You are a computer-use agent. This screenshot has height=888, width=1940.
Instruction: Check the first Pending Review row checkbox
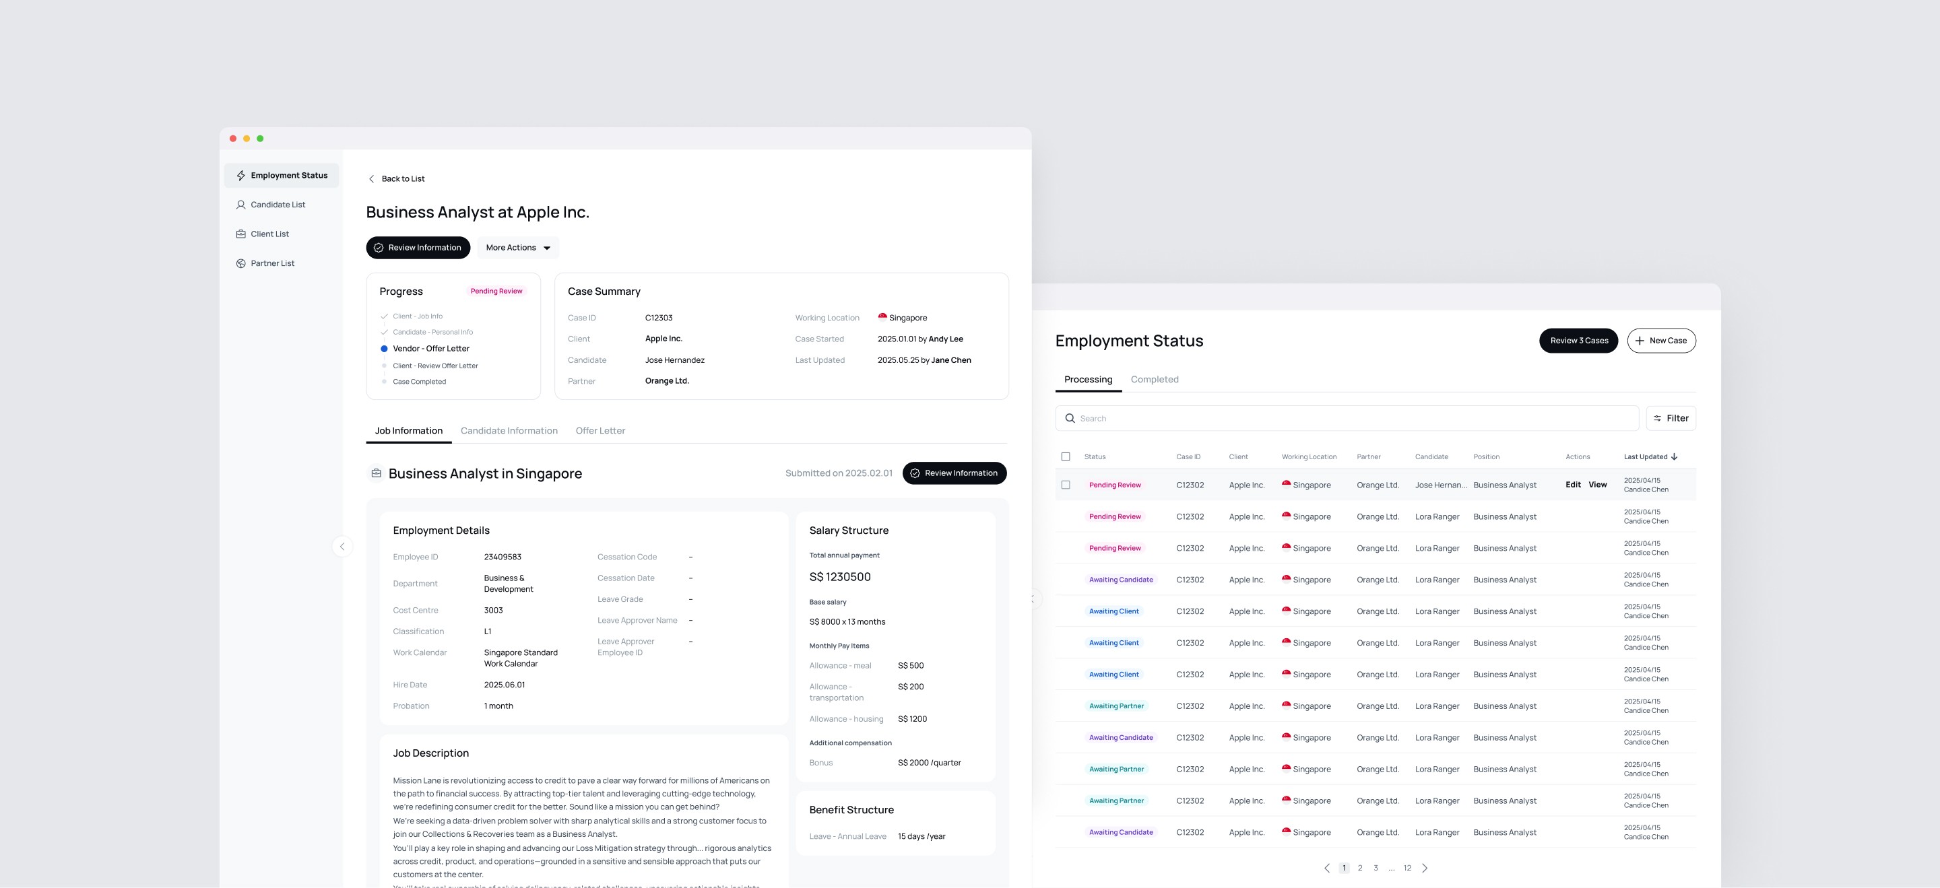(x=1065, y=485)
